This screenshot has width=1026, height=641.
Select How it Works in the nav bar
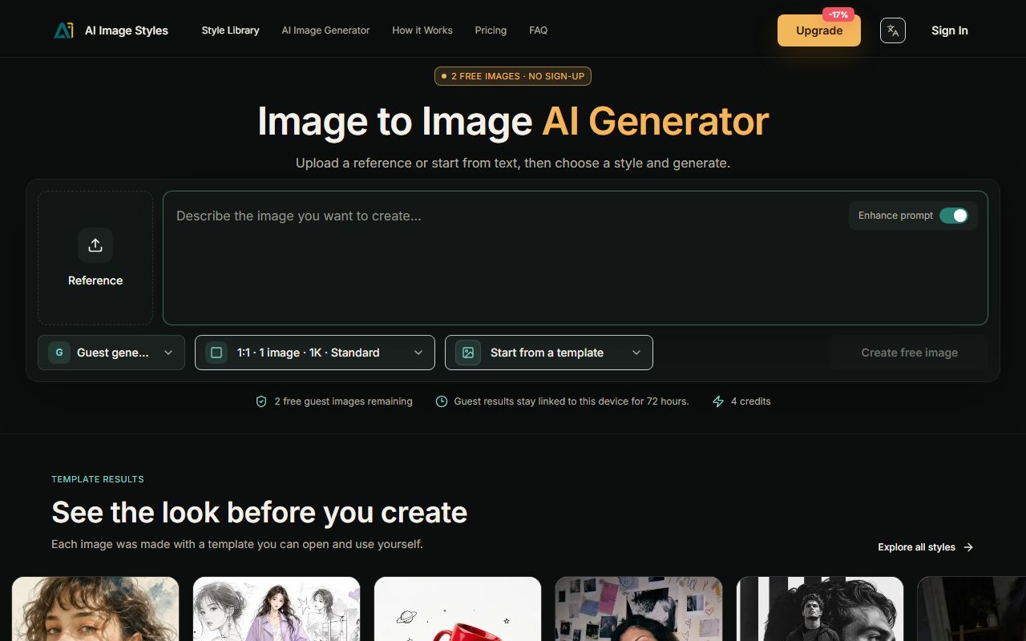(422, 30)
